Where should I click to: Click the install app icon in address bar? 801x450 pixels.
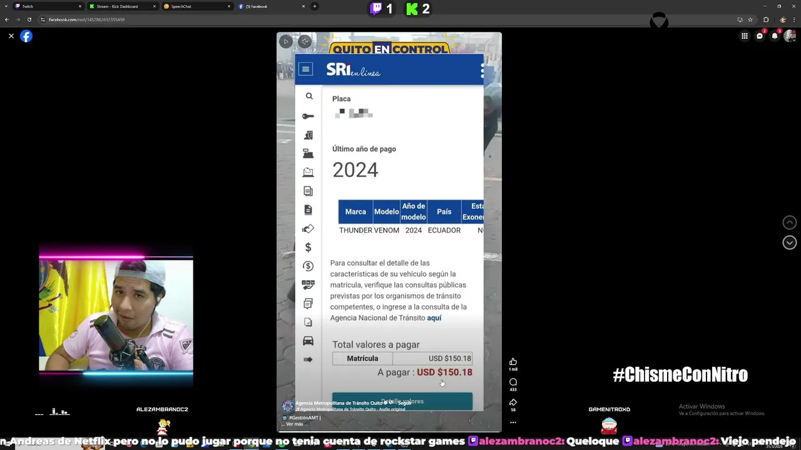tap(740, 19)
